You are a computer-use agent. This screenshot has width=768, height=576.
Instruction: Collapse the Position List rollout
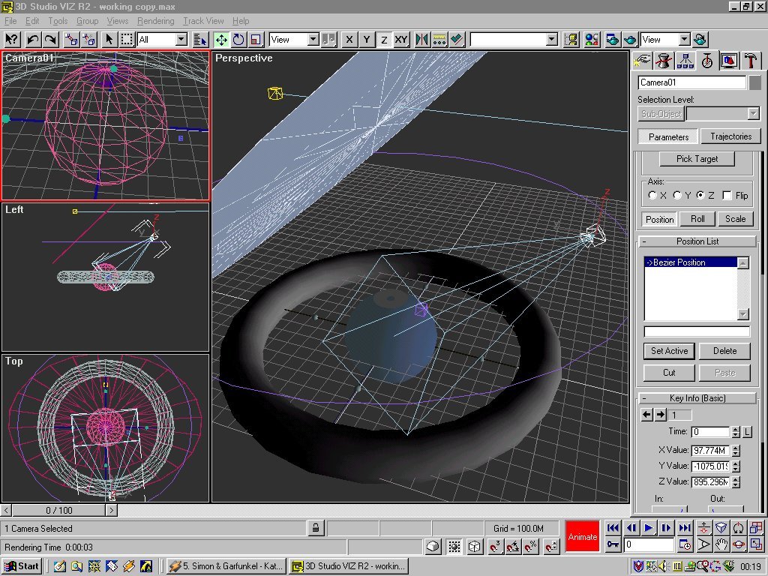(644, 241)
